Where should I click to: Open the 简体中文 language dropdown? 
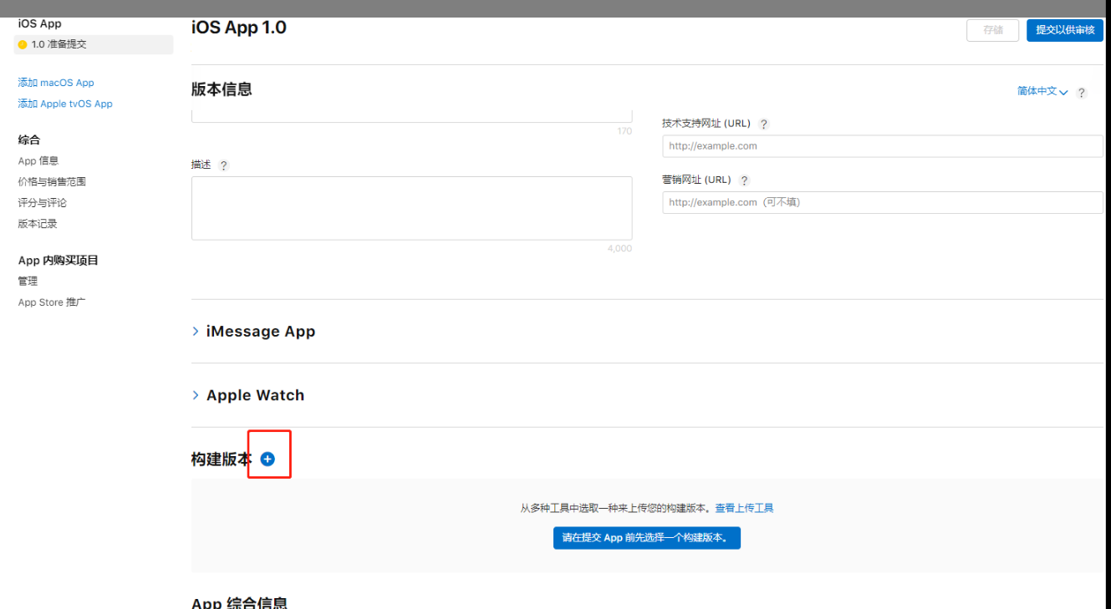(1042, 91)
